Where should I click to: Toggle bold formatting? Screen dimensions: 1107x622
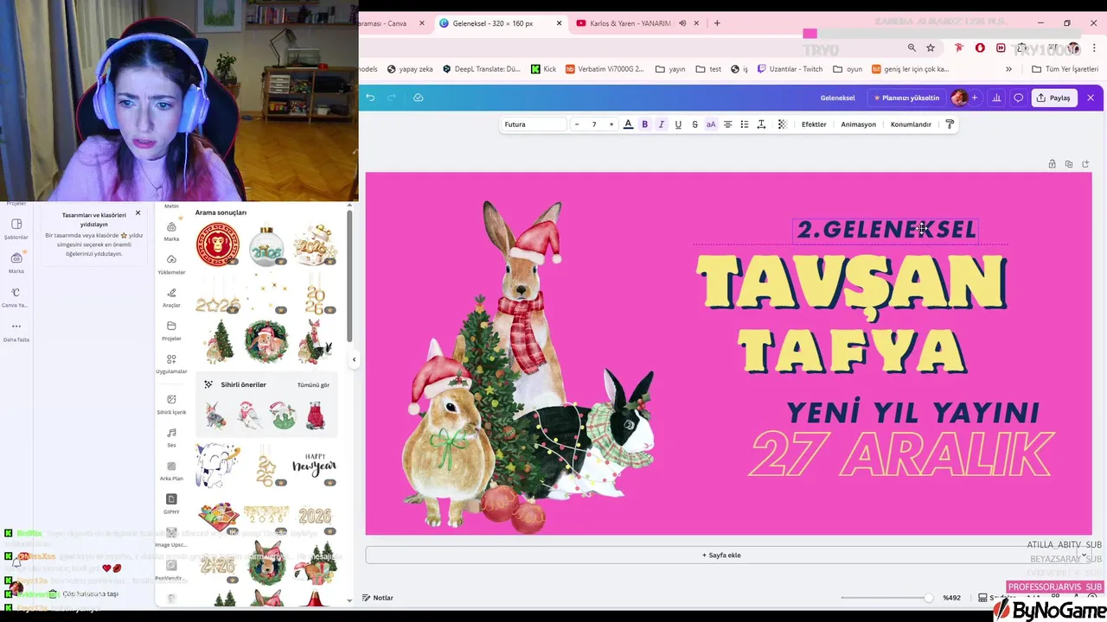644,124
